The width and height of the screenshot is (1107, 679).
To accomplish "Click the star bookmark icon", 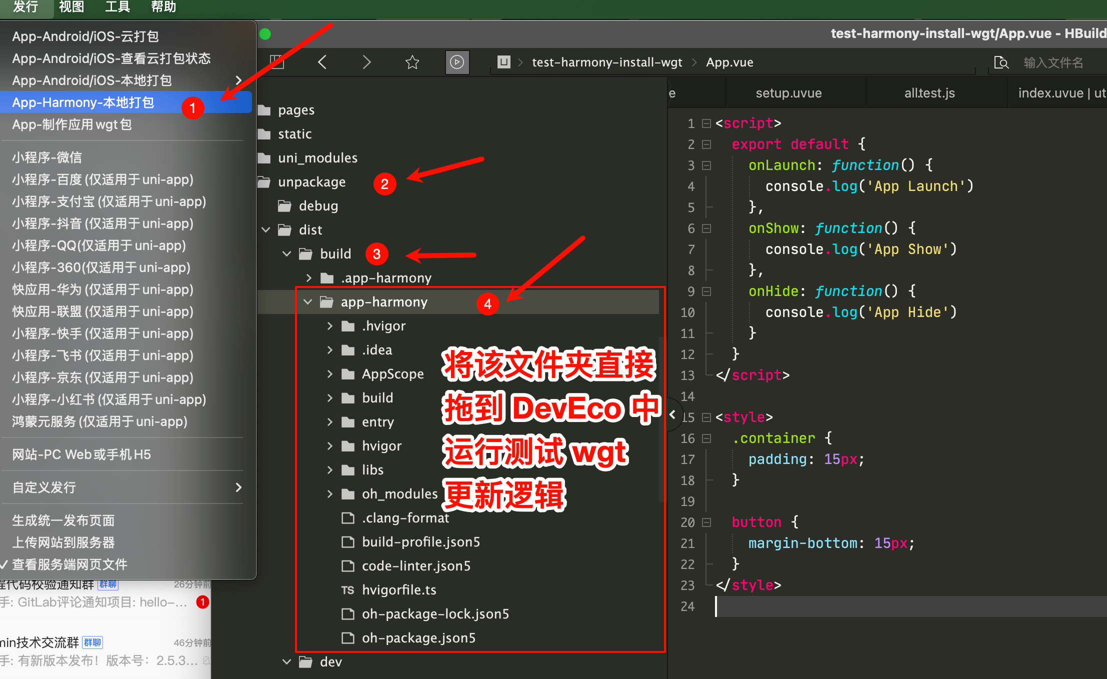I will [x=412, y=62].
